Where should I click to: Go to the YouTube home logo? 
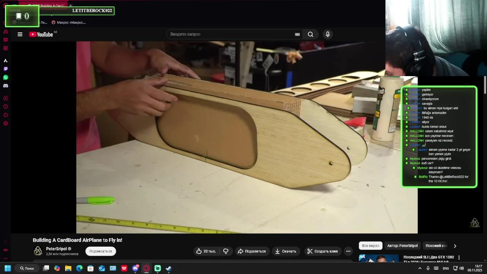coord(41,34)
